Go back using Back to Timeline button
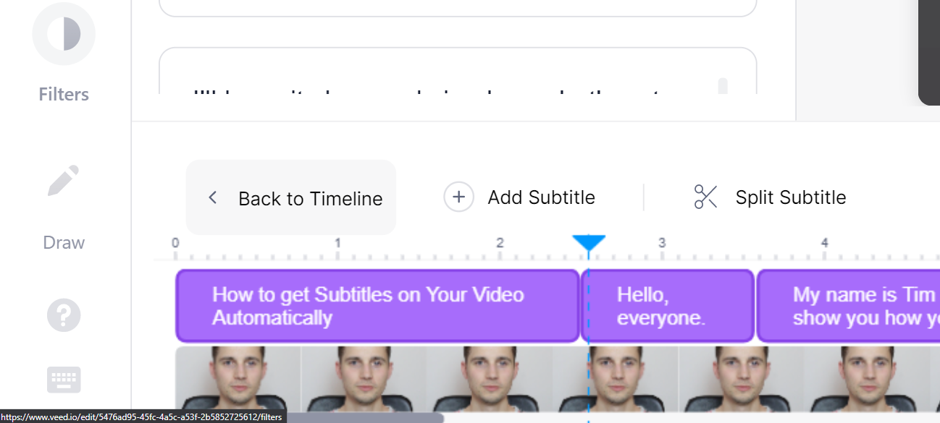This screenshot has width=940, height=423. click(291, 197)
